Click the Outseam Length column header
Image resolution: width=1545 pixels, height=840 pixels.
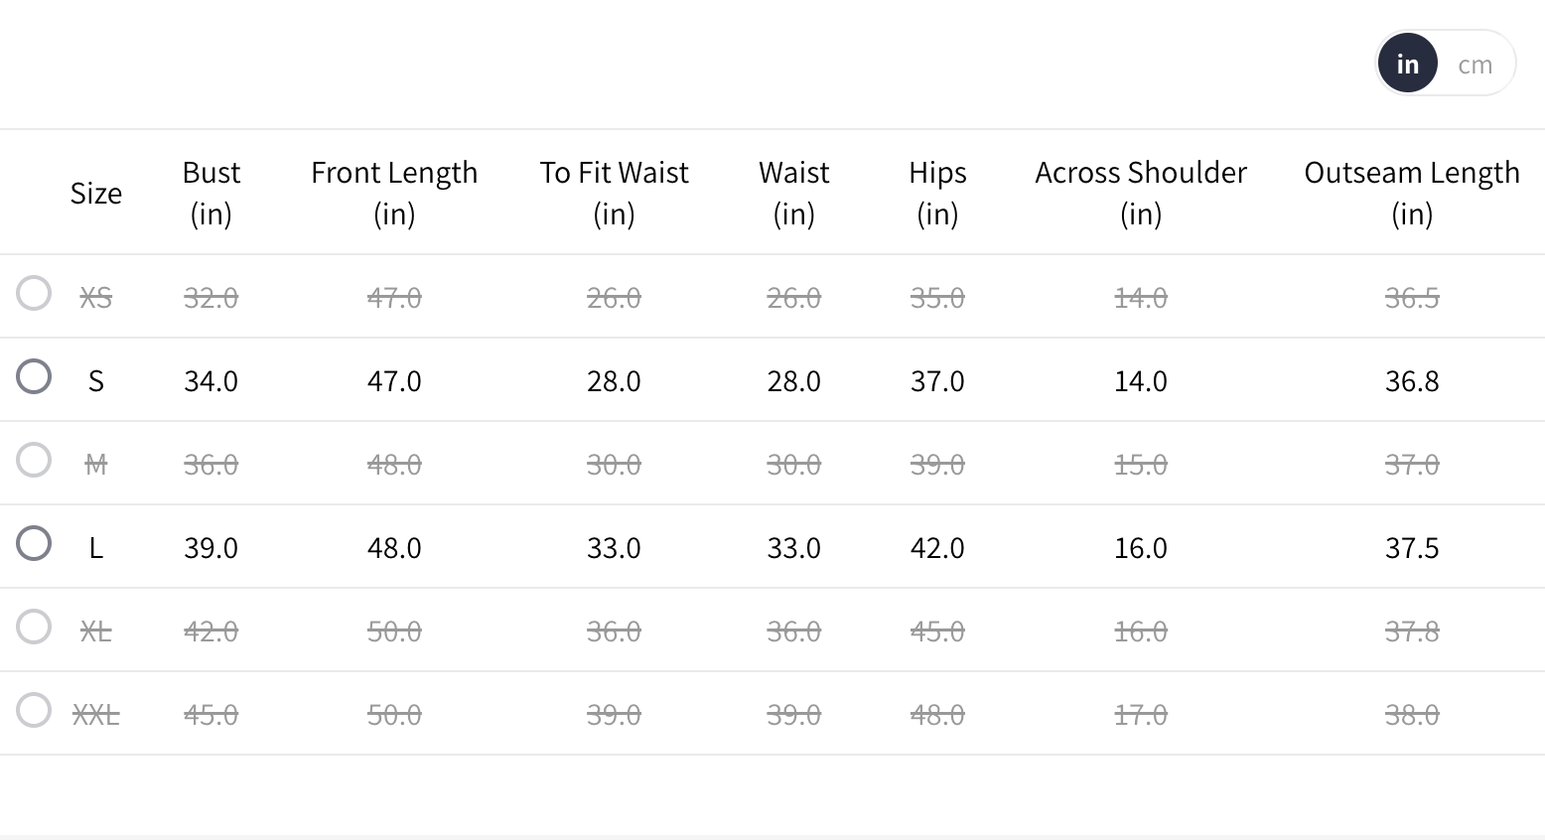point(1411,194)
